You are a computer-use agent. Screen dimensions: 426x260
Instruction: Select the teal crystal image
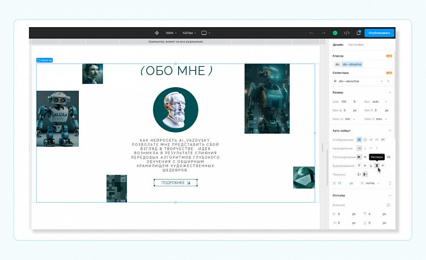point(304,177)
